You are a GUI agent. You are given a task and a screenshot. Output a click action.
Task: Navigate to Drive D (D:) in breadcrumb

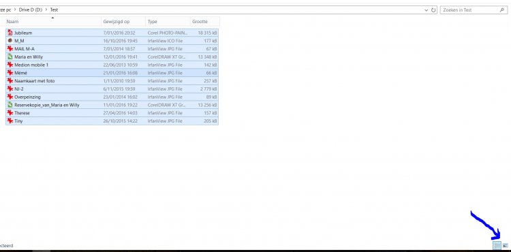31,10
